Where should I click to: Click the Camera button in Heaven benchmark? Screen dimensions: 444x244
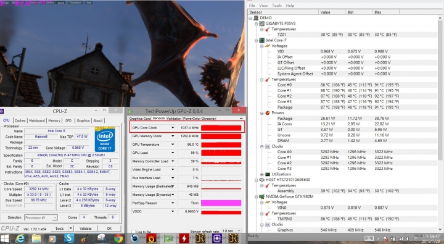pyautogui.click(x=49, y=2)
